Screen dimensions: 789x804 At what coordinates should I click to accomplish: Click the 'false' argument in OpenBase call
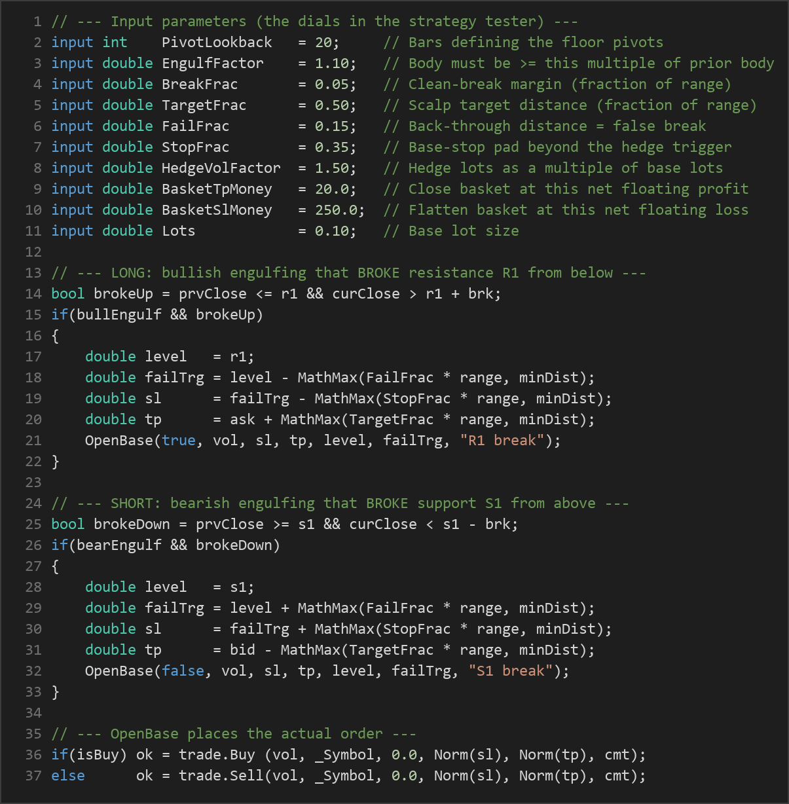[183, 671]
